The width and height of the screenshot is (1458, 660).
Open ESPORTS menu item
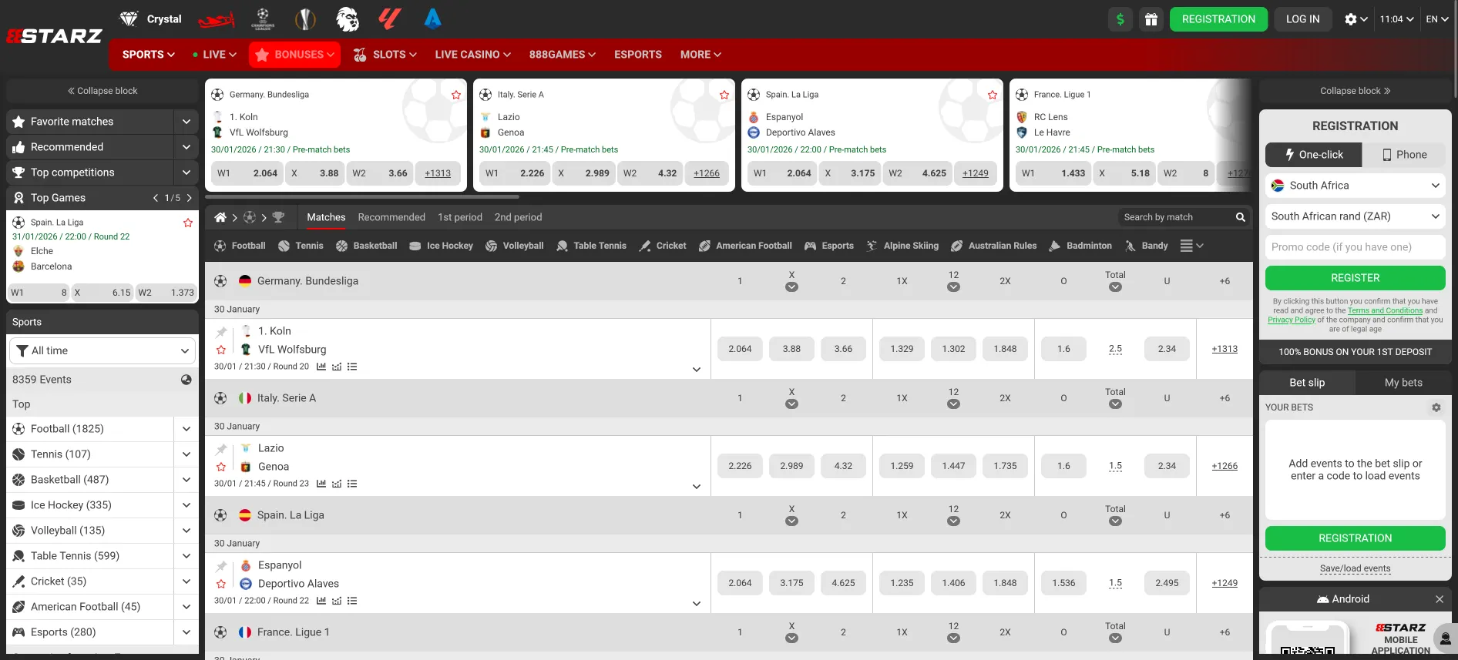point(638,55)
